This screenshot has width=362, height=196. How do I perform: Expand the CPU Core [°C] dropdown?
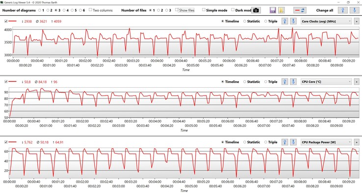326,81
